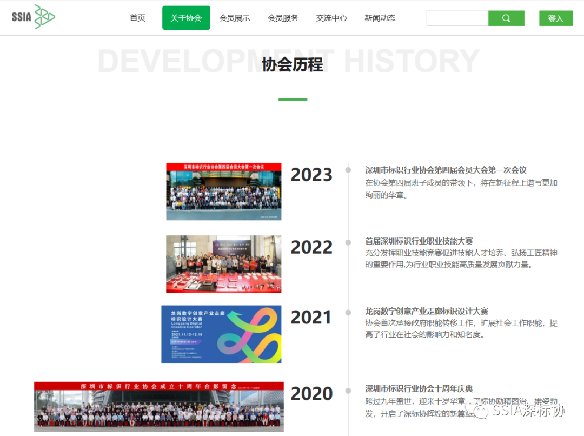Click inside the search input field
Viewport: 584px width, 436px height.
click(x=457, y=18)
